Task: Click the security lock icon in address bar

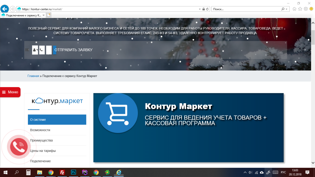Action: (204, 9)
